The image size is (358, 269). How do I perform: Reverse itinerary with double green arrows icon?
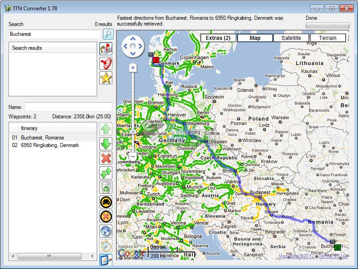click(106, 173)
